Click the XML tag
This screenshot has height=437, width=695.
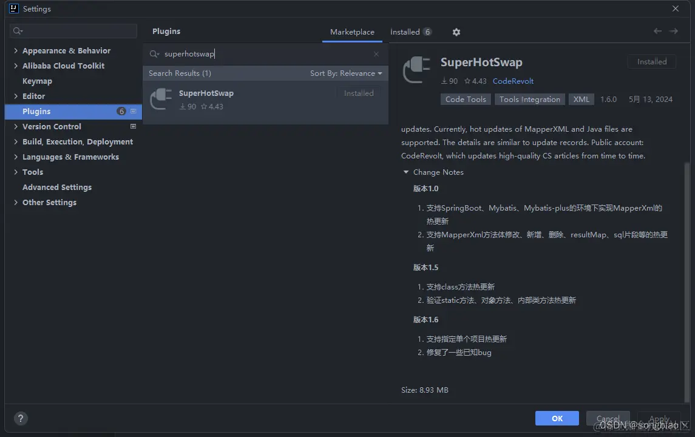581,100
